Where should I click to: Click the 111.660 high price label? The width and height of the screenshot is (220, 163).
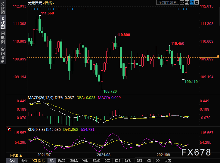(48, 13)
